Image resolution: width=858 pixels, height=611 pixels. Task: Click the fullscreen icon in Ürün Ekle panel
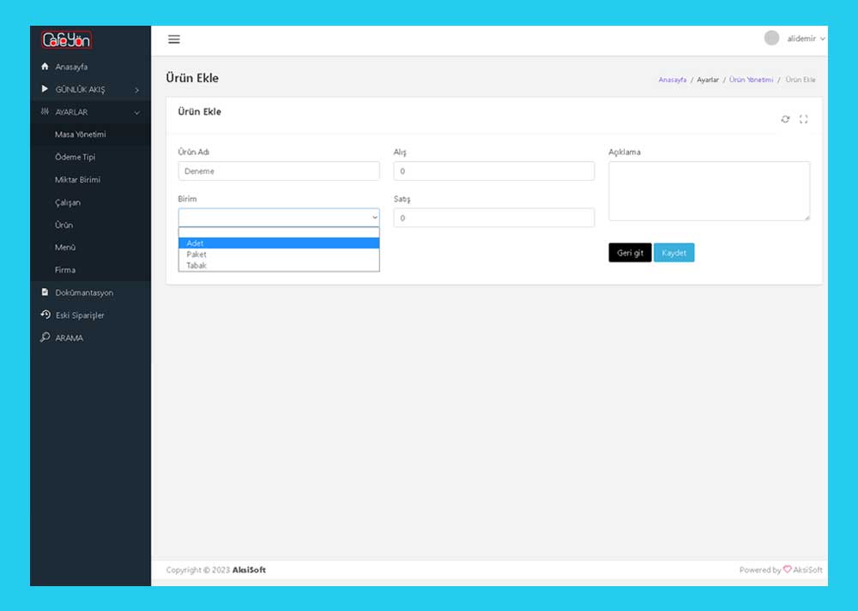coord(804,119)
